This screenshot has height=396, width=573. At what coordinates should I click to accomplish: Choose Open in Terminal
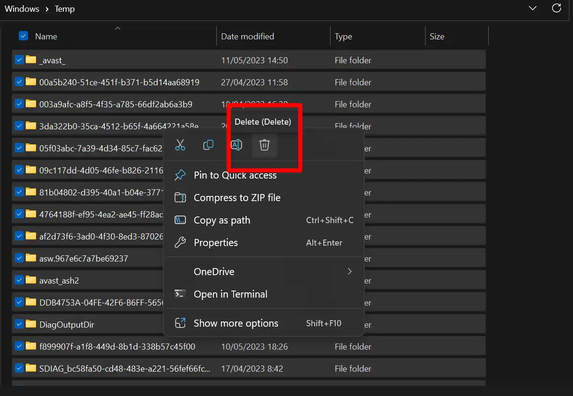click(x=264, y=294)
